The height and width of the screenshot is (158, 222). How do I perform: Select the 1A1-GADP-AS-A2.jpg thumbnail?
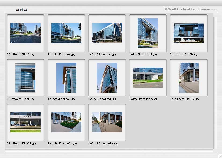pyautogui.click(x=66, y=33)
